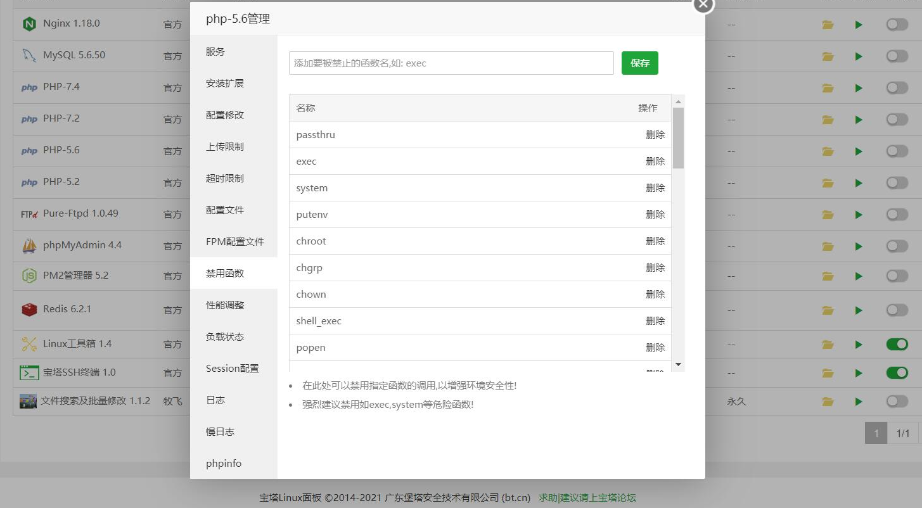Click green play icon in the phpMyAdmin row

tap(859, 246)
